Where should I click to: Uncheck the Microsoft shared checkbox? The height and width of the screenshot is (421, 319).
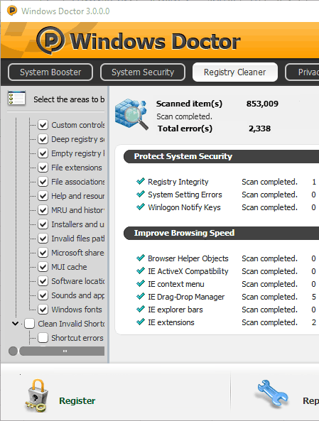(x=43, y=253)
